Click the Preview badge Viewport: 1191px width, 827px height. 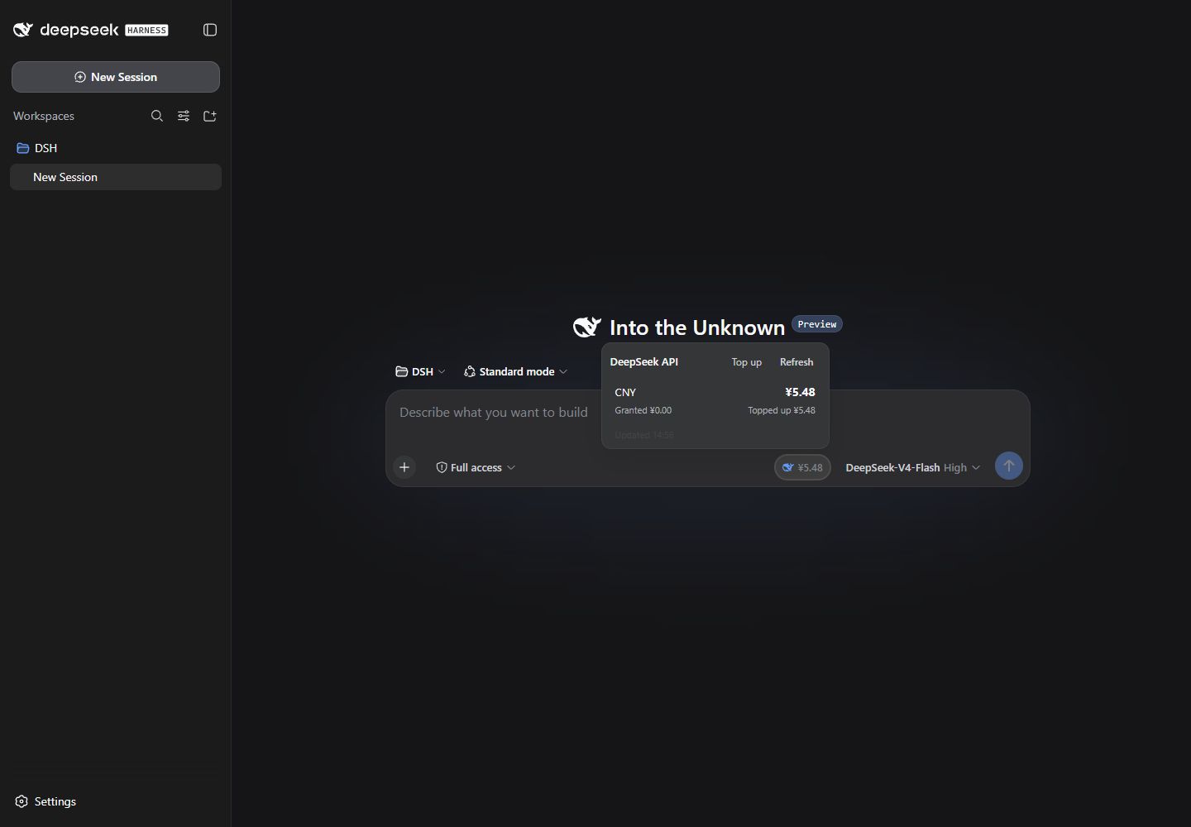point(817,324)
